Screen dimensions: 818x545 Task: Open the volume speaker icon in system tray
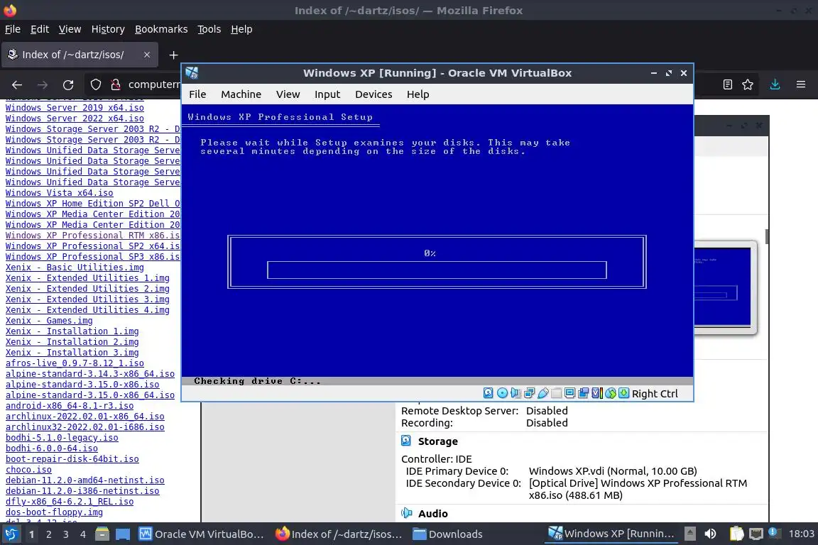click(710, 534)
